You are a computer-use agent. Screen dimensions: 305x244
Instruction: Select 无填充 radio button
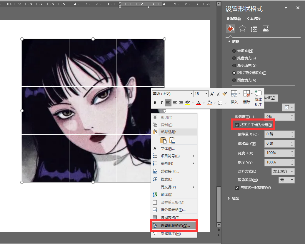(x=234, y=51)
